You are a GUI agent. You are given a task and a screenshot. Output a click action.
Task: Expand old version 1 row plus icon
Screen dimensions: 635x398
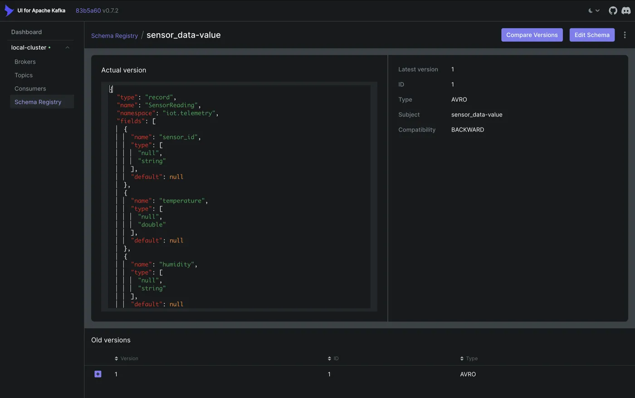pos(98,374)
